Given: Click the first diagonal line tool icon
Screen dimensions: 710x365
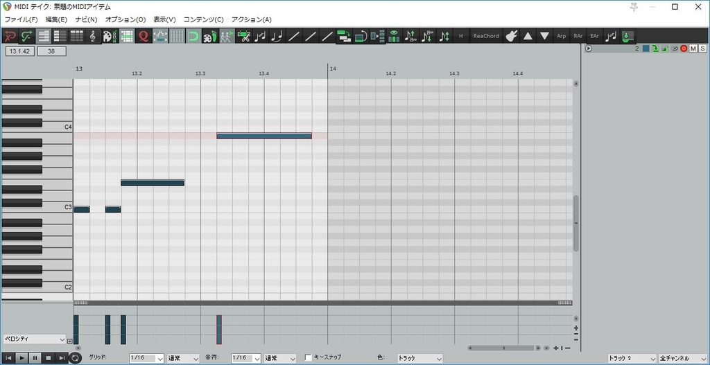Looking at the screenshot, I should coord(293,36).
